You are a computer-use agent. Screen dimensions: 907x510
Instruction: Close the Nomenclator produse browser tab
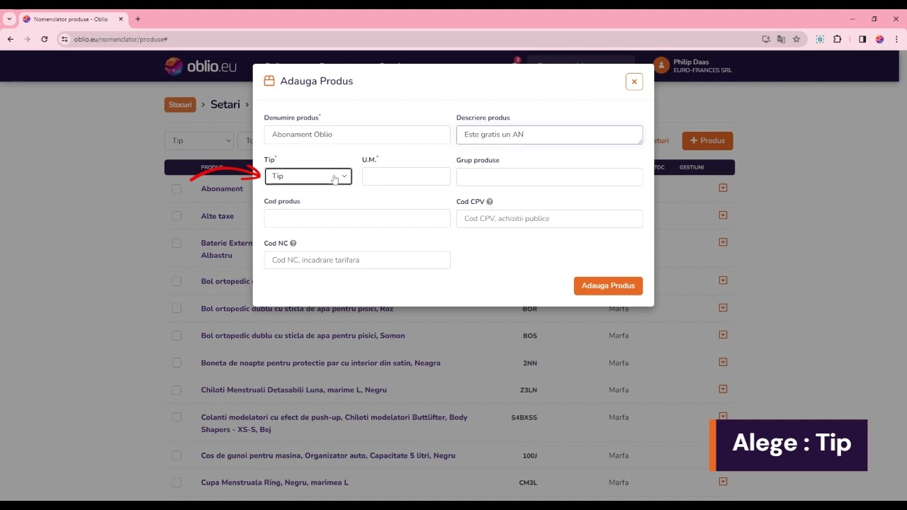121,19
